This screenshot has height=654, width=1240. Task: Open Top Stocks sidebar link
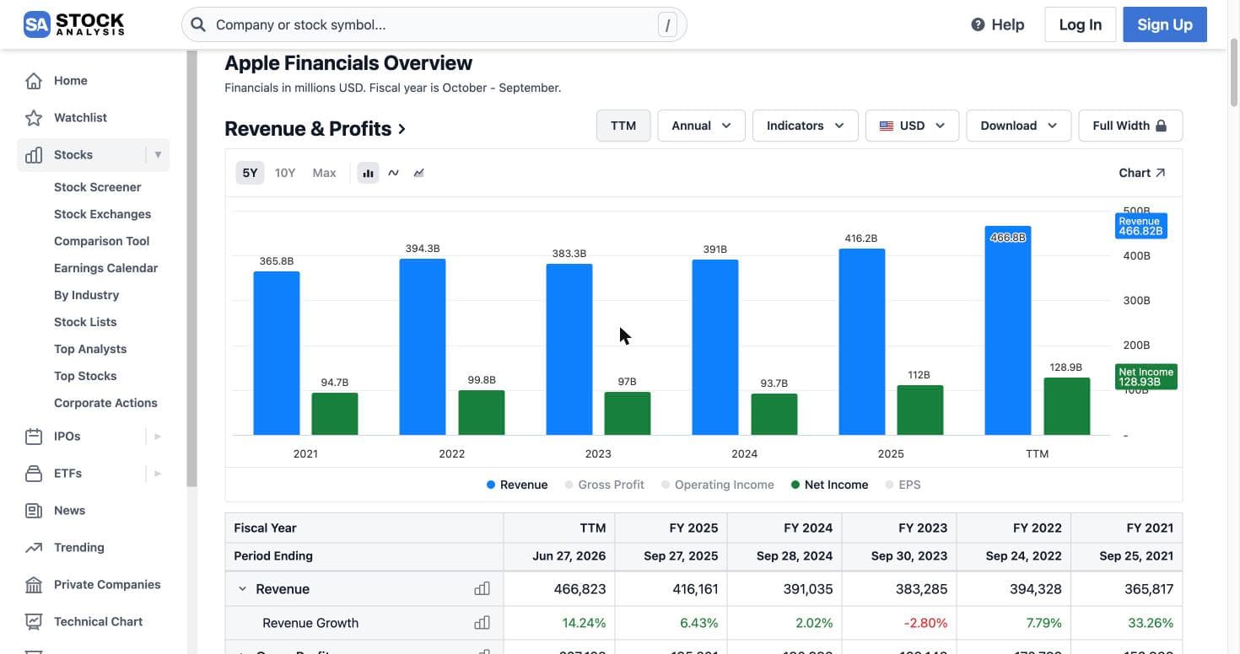pos(85,376)
